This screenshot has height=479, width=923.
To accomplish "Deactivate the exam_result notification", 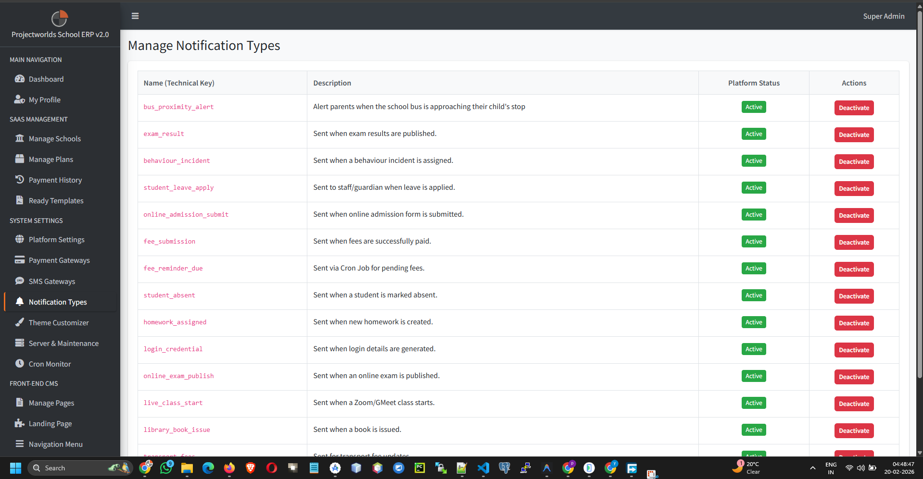I will click(x=854, y=135).
